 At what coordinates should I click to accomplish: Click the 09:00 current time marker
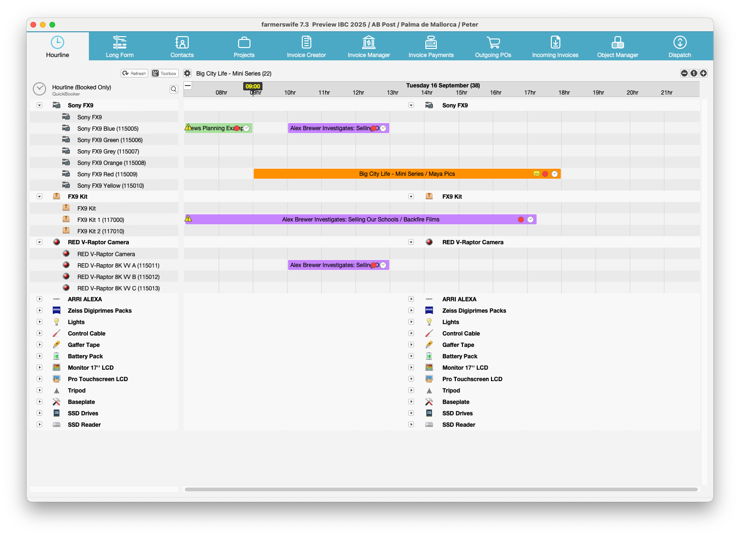click(253, 86)
